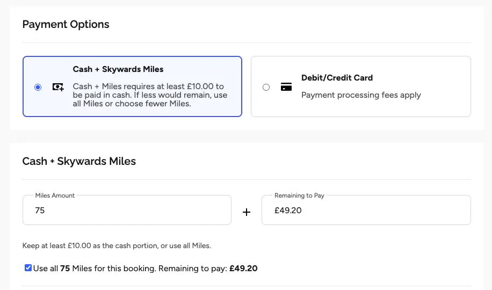Untick the Use all 75 Miles checkbox
This screenshot has height=290, width=492.
(28, 268)
